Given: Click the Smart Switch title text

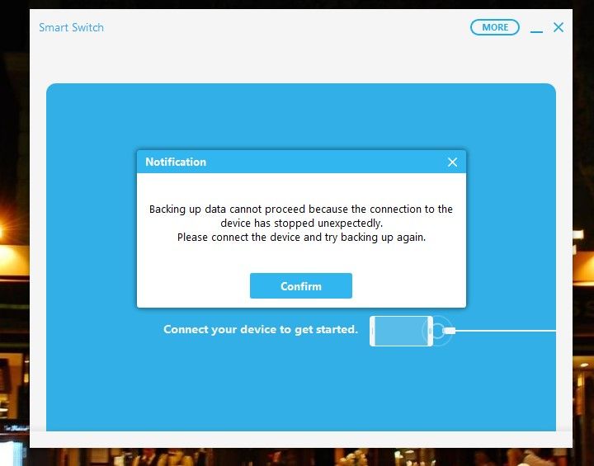Looking at the screenshot, I should (x=71, y=27).
